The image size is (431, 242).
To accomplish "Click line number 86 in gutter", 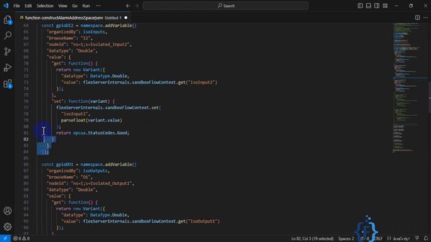I will (x=26, y=164).
